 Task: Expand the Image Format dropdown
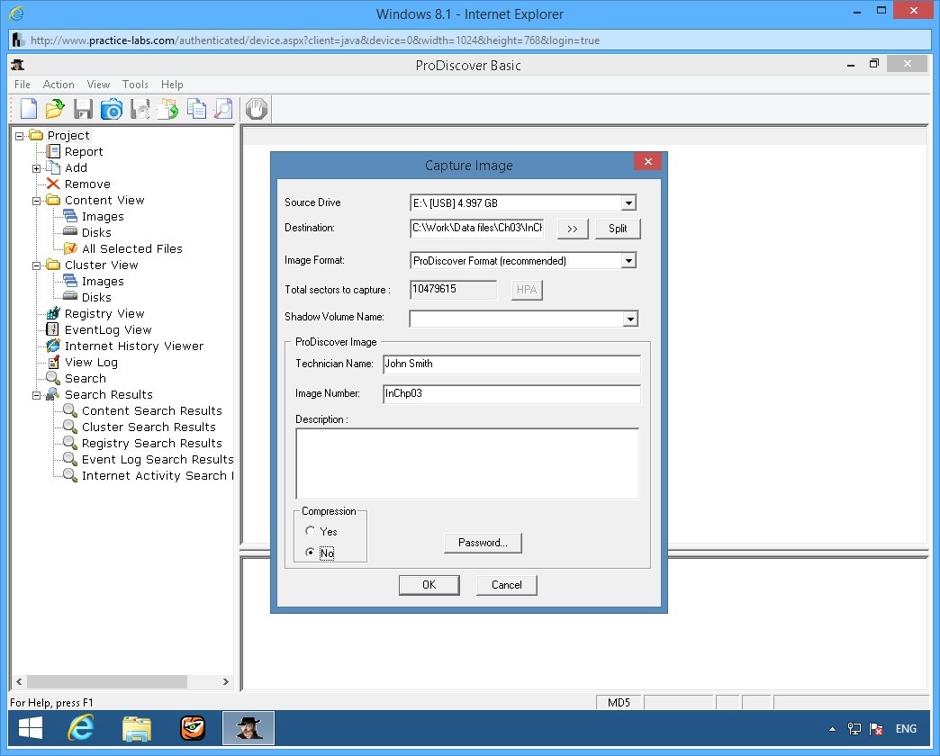(628, 261)
